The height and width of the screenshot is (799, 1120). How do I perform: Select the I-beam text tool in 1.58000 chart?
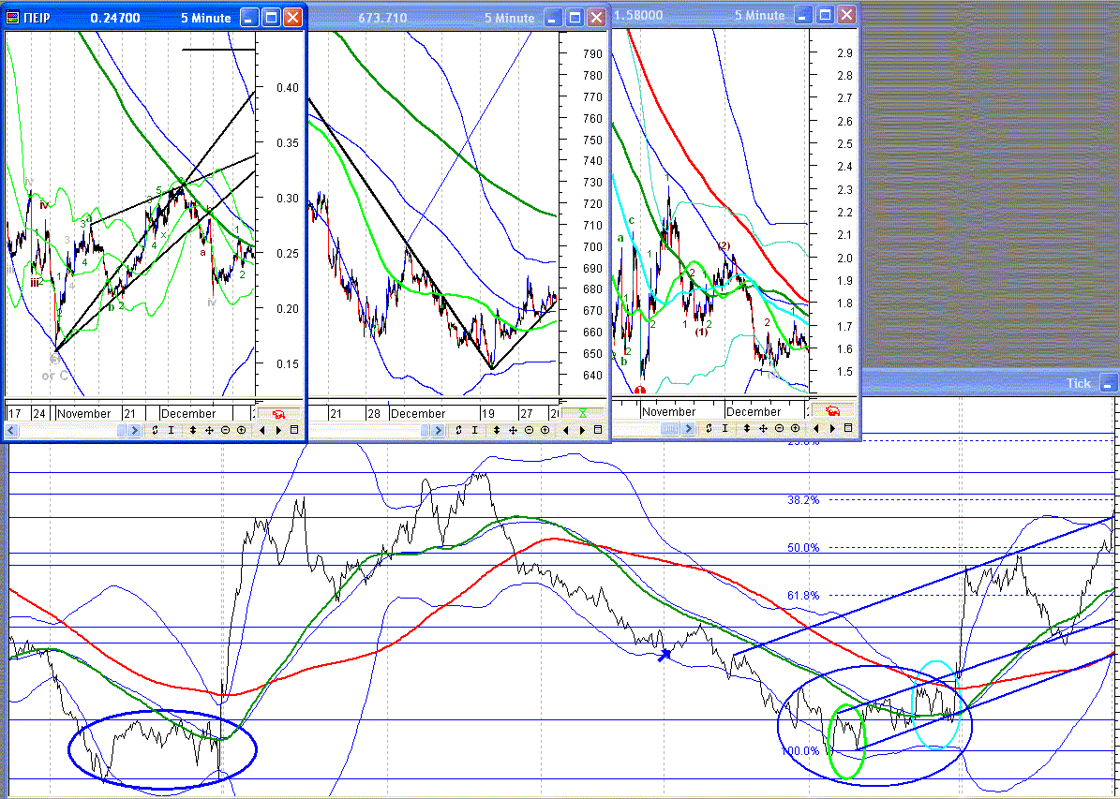[725, 428]
